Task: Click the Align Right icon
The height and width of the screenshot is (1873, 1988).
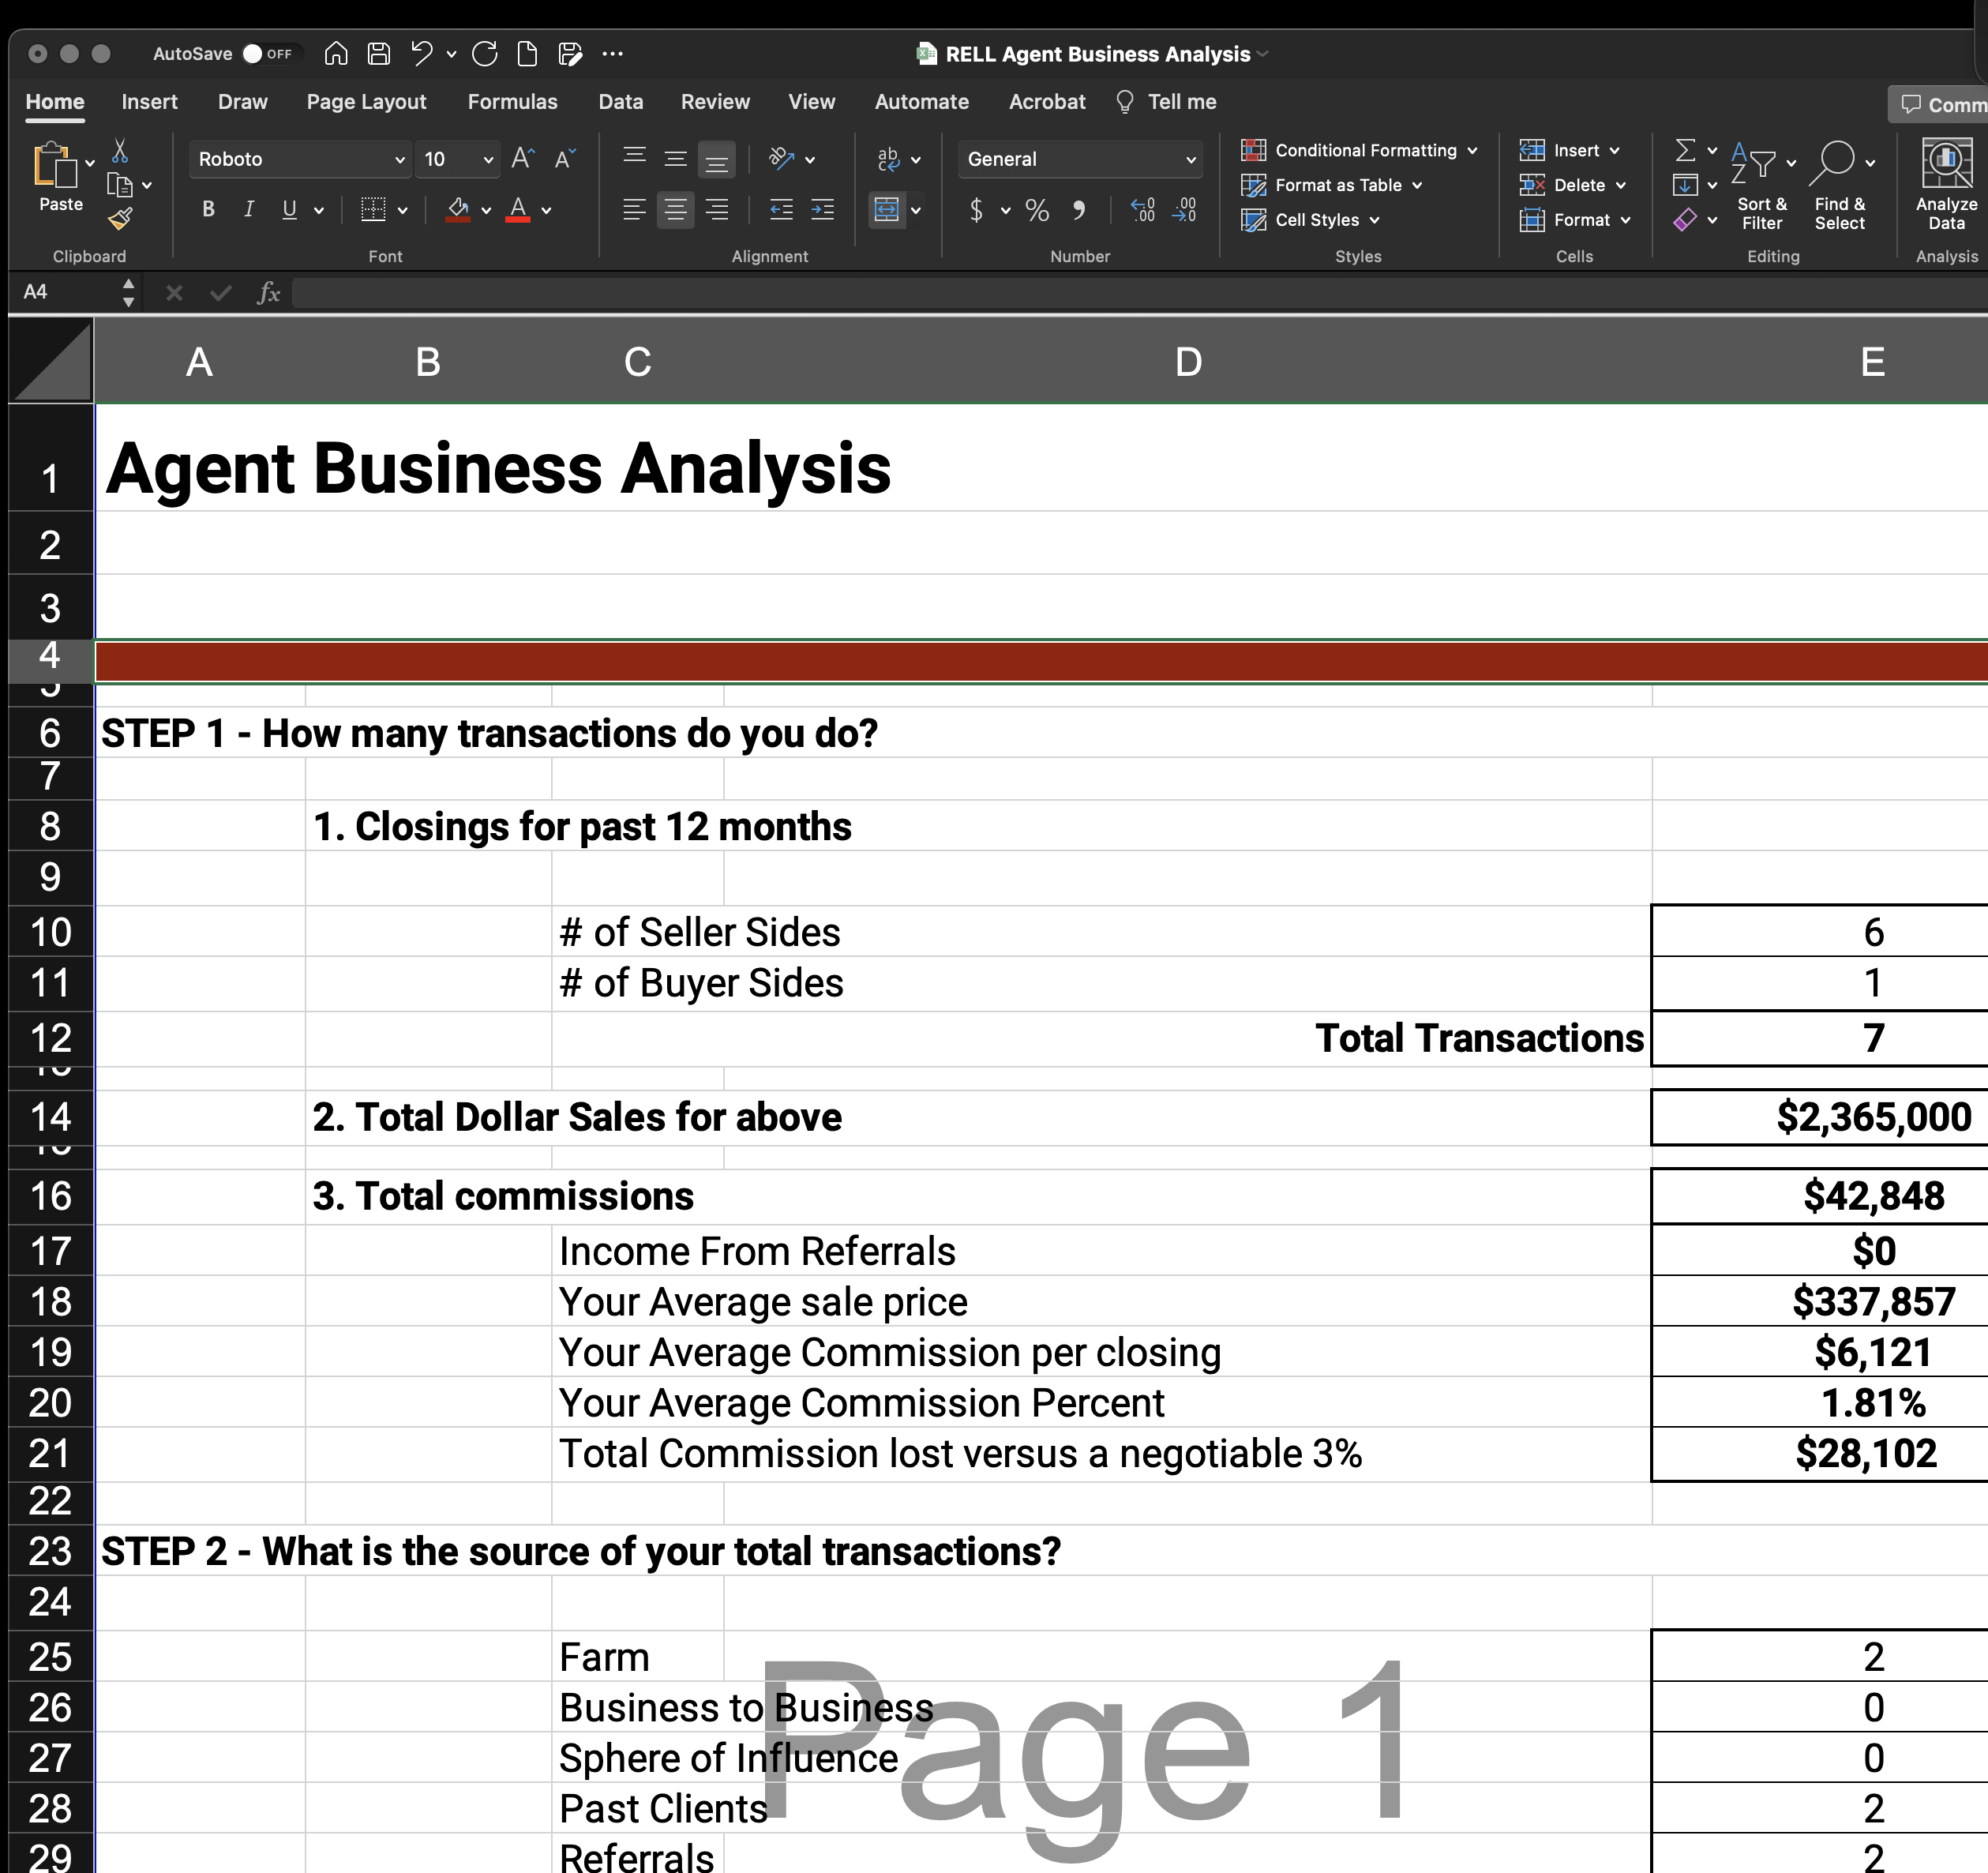Action: coord(717,209)
